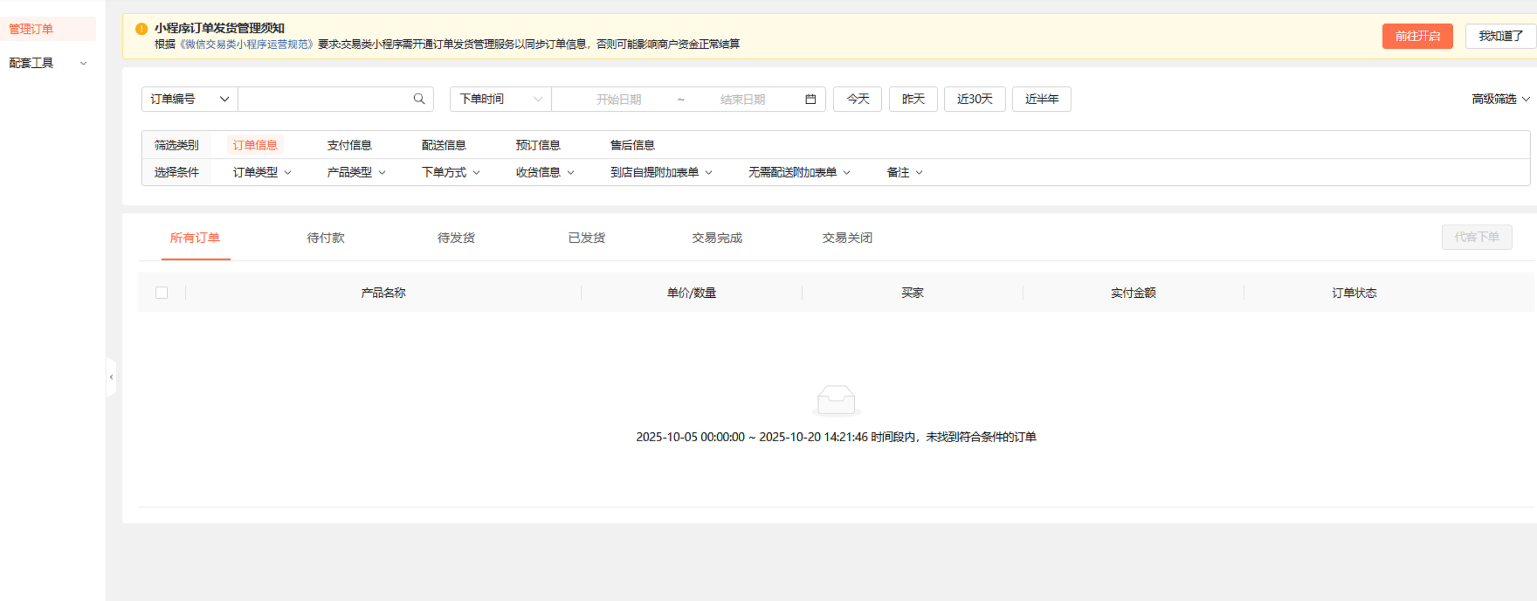Tick the select-all orders checkbox

point(161,292)
